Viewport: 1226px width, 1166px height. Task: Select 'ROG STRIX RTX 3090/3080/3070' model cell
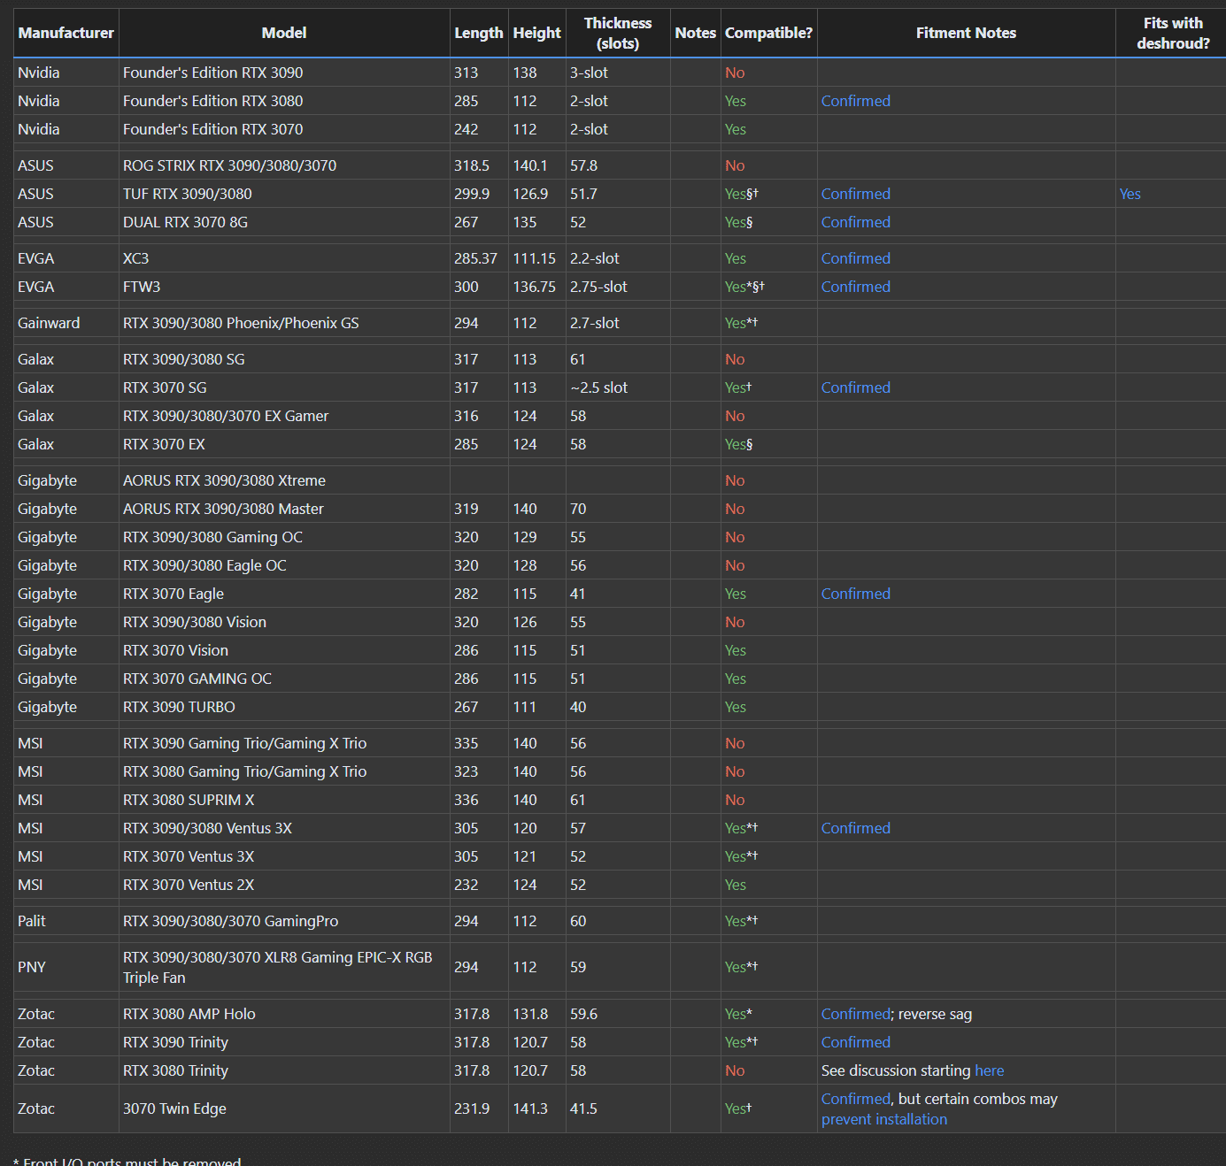(x=284, y=165)
